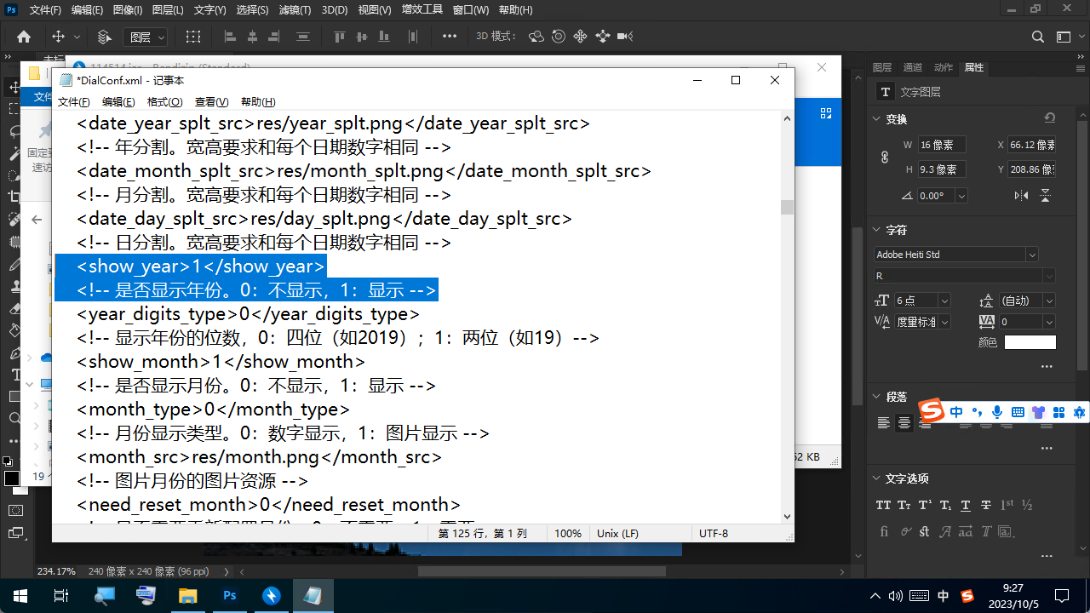
Task: Click the 3D camera video icon in options bar
Action: tap(625, 37)
